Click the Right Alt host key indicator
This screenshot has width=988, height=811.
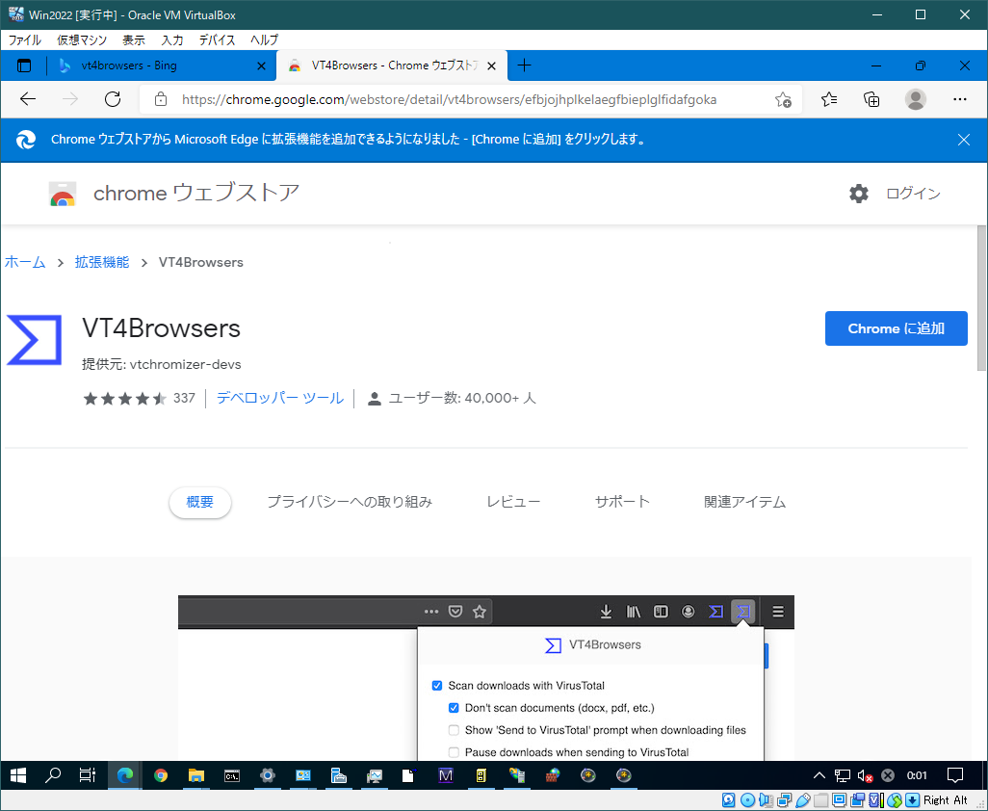pyautogui.click(x=946, y=800)
